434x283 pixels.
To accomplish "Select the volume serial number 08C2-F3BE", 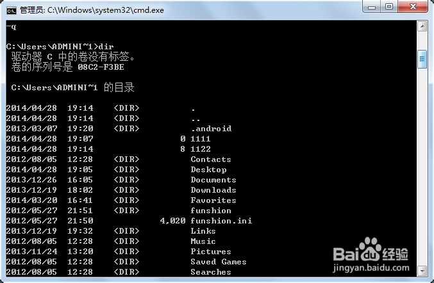I will click(x=101, y=67).
